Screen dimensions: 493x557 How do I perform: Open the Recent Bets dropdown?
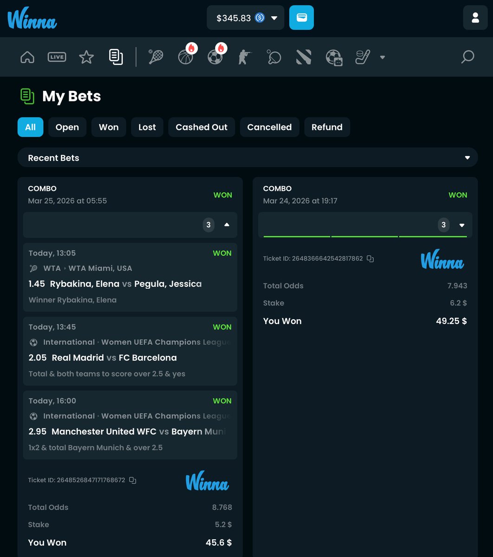pos(247,158)
